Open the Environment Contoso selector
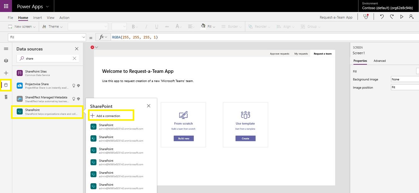The width and height of the screenshot is (419, 193). pos(387,6)
